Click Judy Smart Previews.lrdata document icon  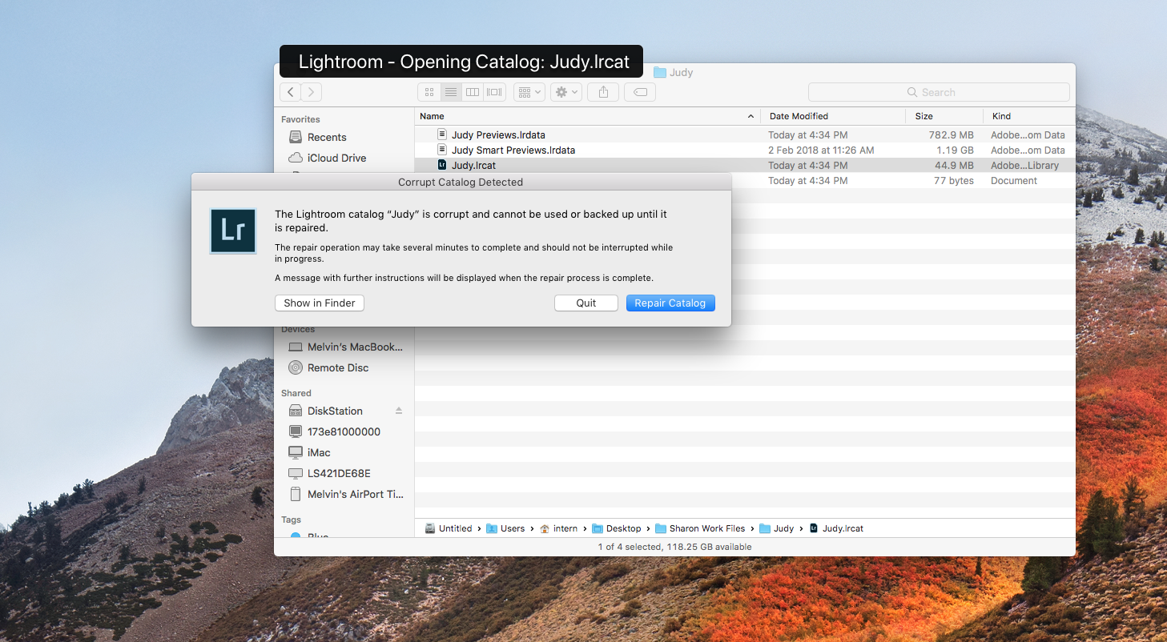tap(441, 150)
